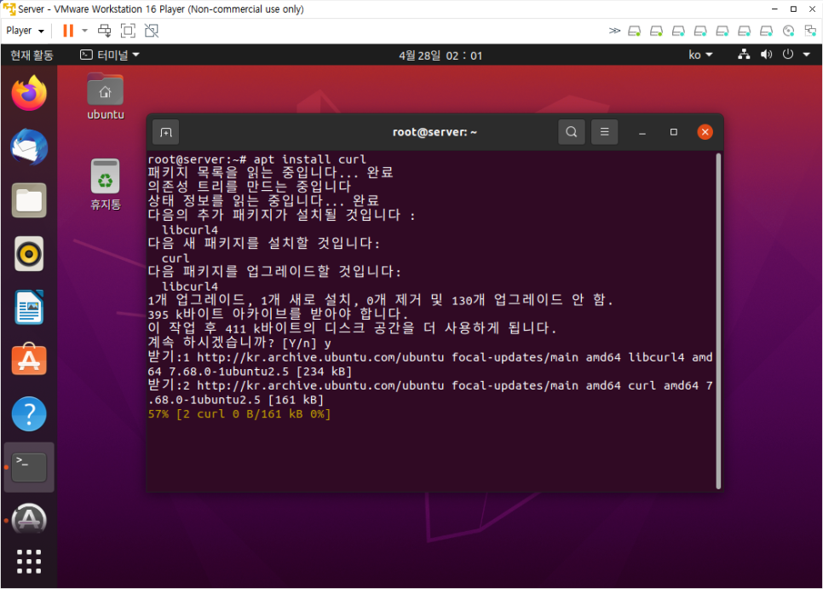823x589 pixels.
Task: Launch Firefox from the dock
Action: click(x=29, y=93)
